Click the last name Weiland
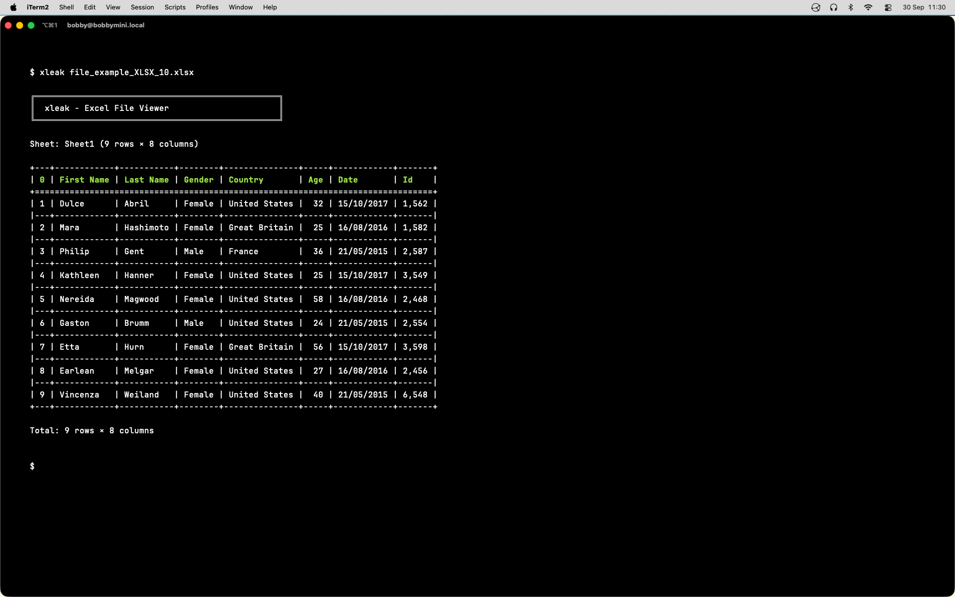 [142, 395]
